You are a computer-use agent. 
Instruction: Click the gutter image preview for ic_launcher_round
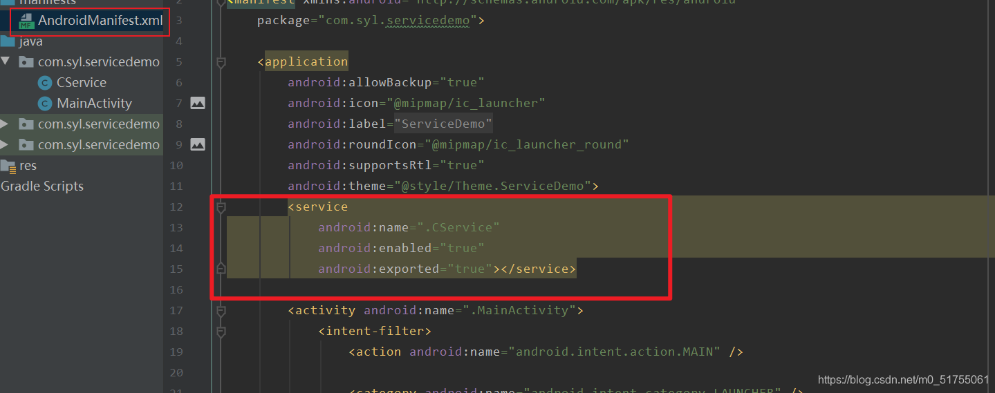(x=198, y=144)
